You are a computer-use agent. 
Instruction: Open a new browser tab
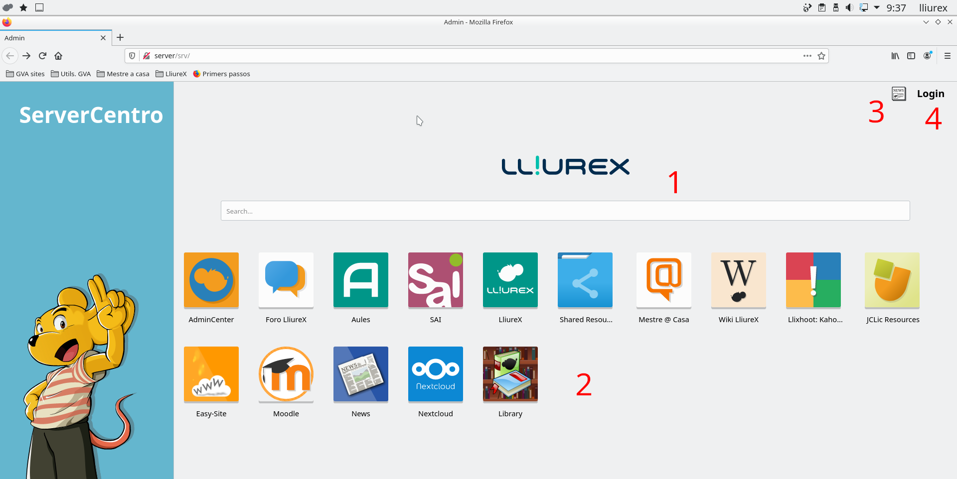[x=120, y=38]
